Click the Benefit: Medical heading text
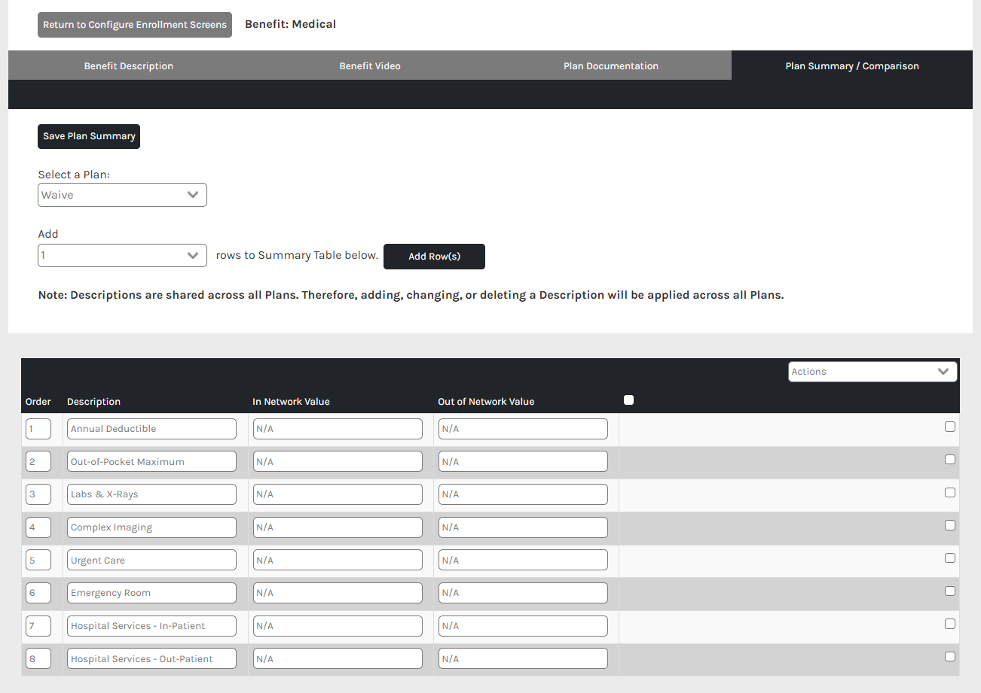Screen dimensions: 981x693 coord(290,24)
